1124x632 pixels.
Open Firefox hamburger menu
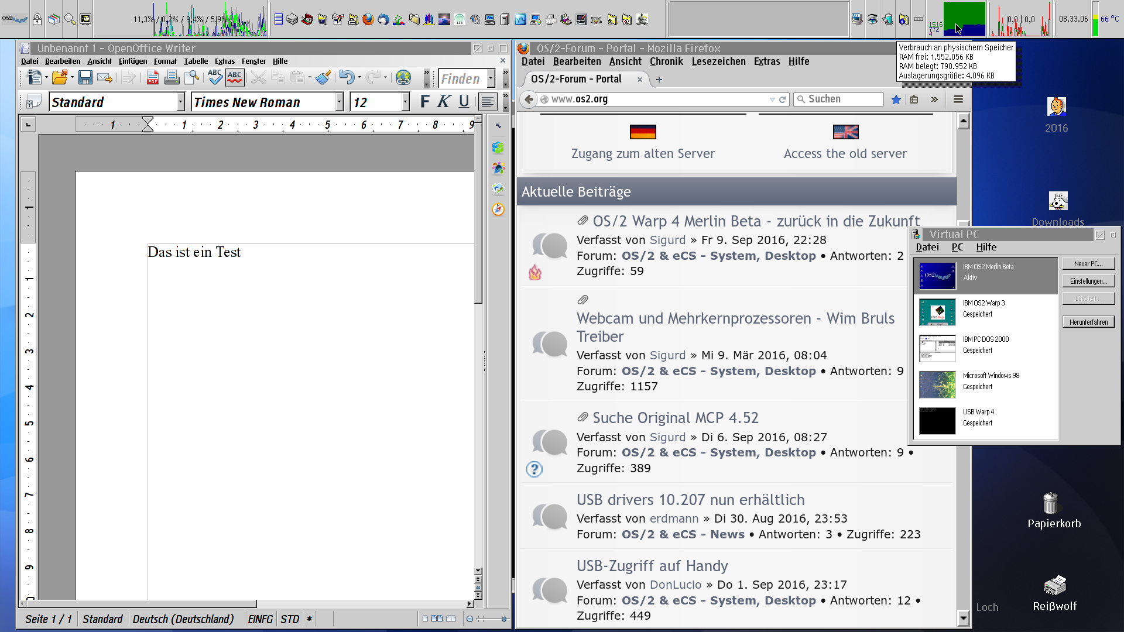(958, 99)
